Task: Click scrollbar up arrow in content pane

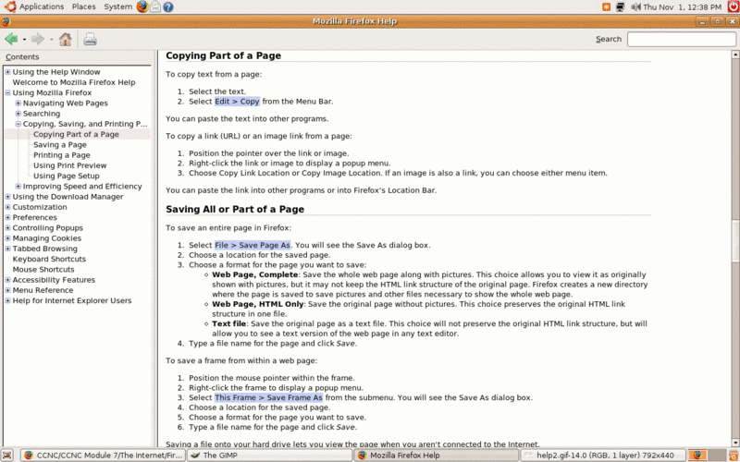Action: point(735,55)
